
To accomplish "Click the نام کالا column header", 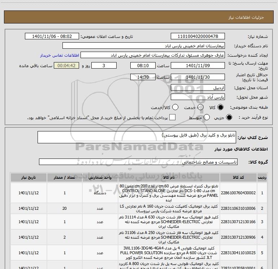I will click(x=169, y=177).
